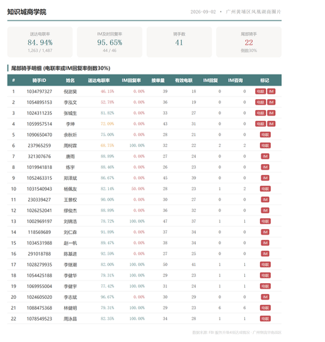This screenshot has width=325, height=342.
Task: Select the tail rider card showing 22
Action: click(x=249, y=42)
